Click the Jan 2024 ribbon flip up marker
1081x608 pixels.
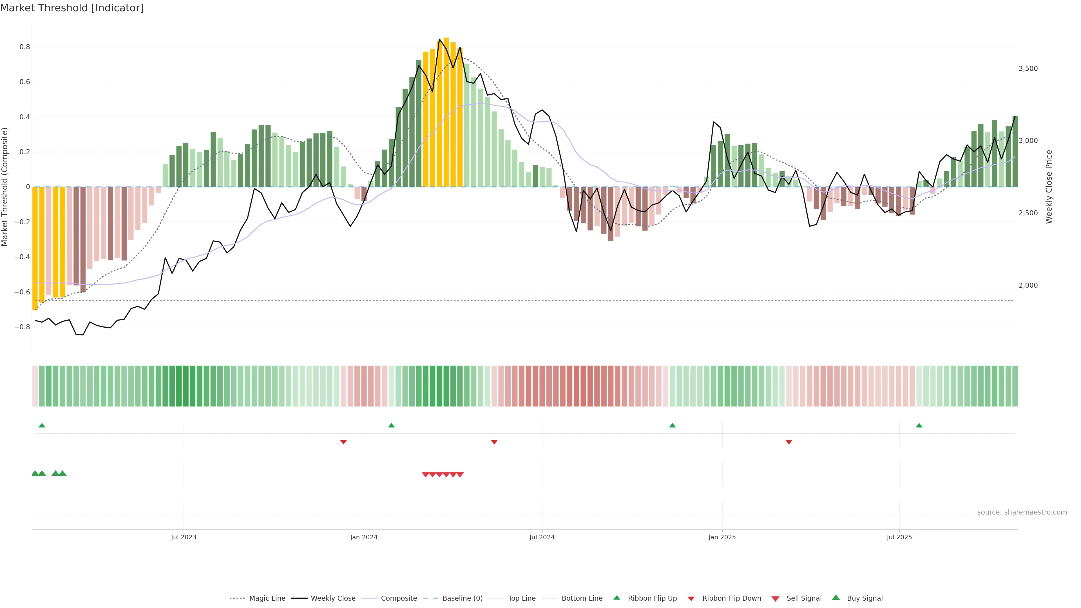[391, 426]
